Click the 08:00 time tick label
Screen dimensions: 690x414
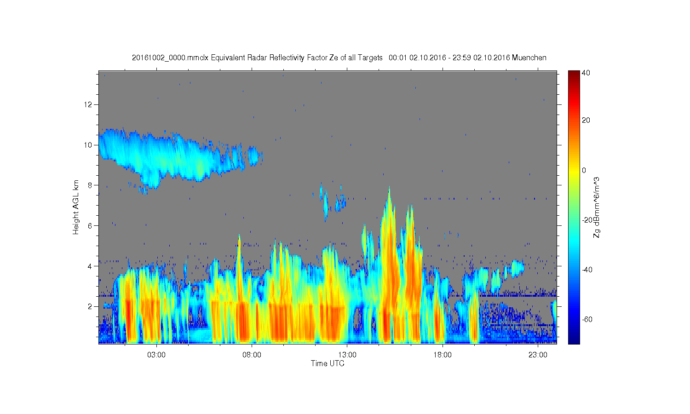252,355
